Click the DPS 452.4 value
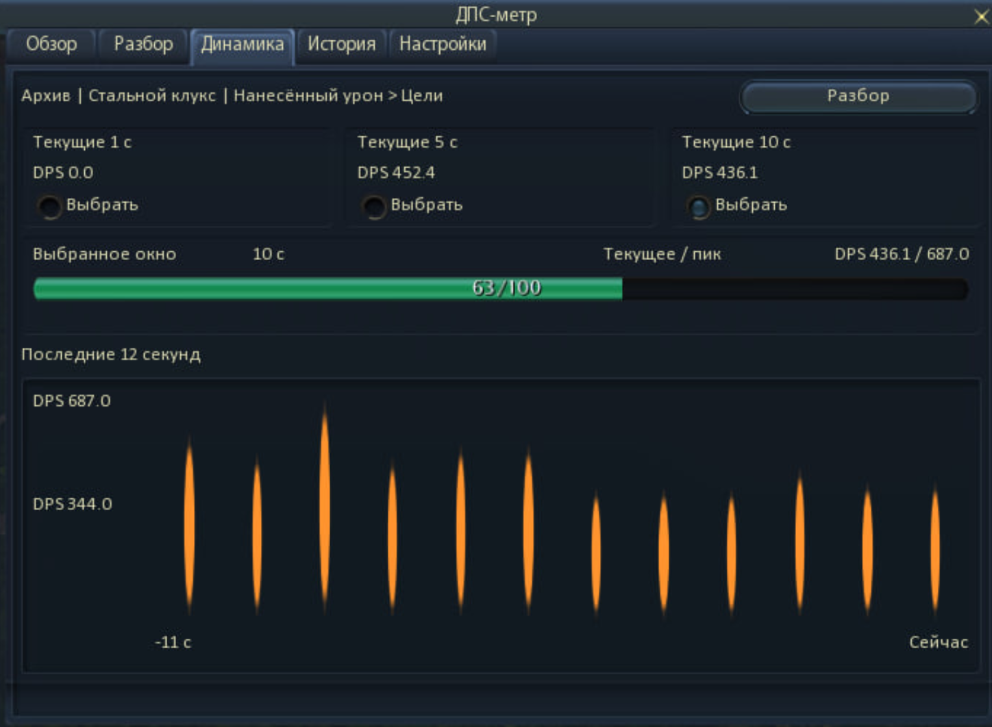The height and width of the screenshot is (727, 992). pyautogui.click(x=396, y=173)
